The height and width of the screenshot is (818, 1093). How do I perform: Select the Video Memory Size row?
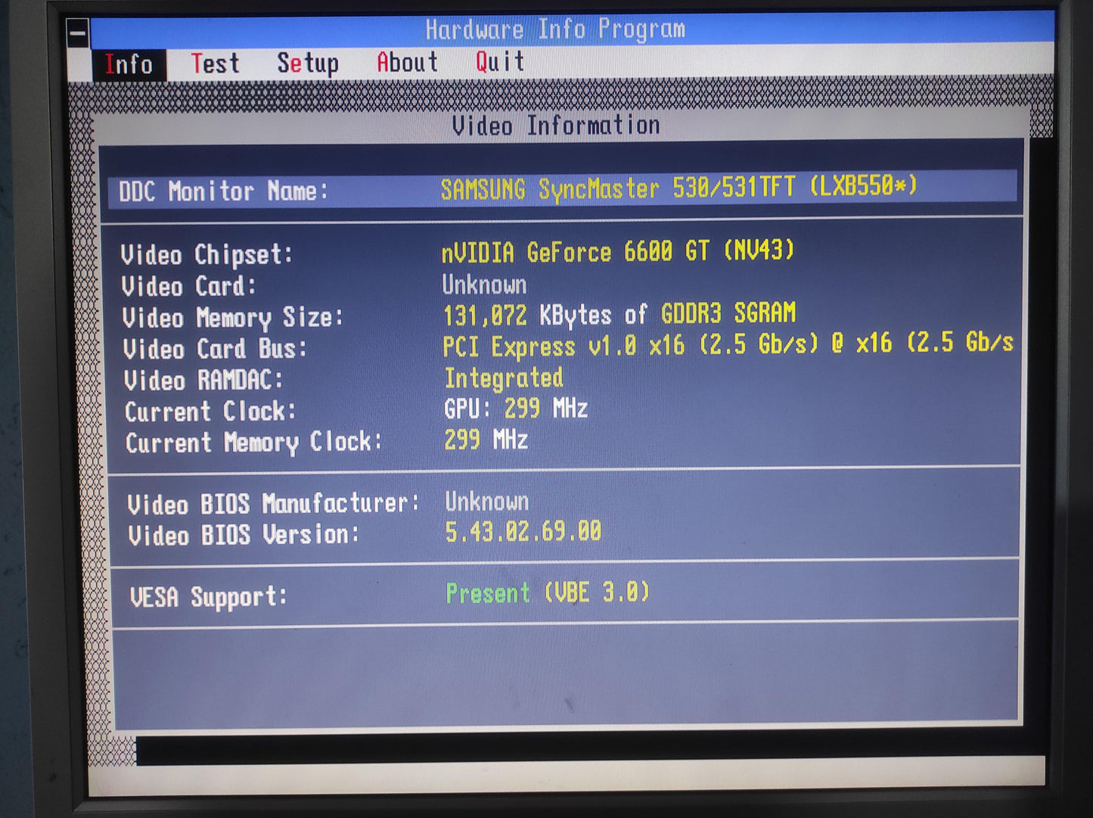tap(232, 317)
